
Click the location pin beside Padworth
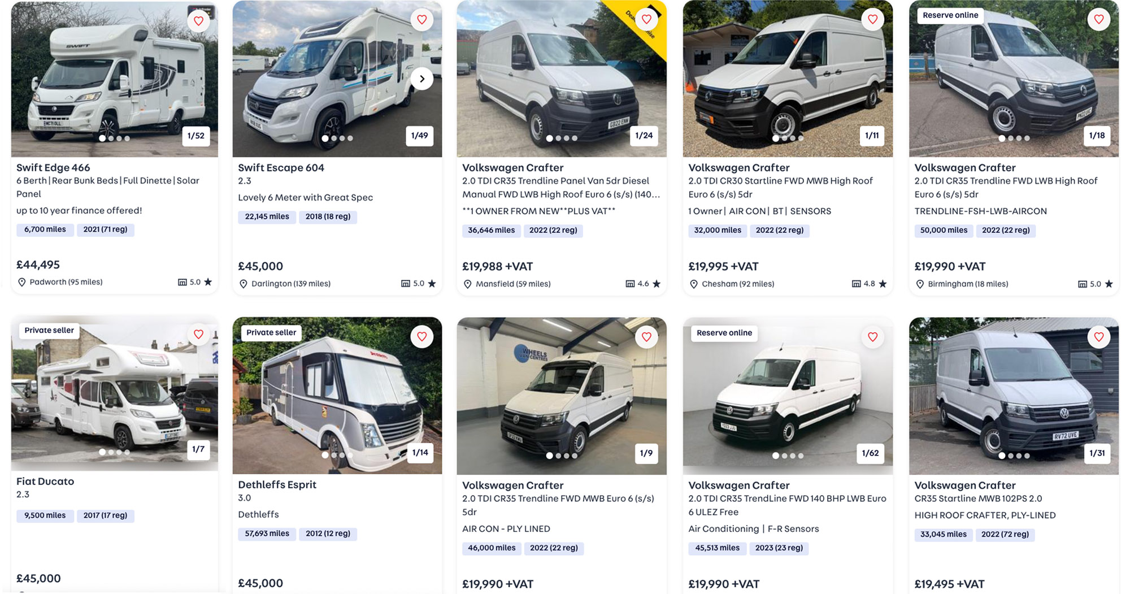click(x=21, y=282)
